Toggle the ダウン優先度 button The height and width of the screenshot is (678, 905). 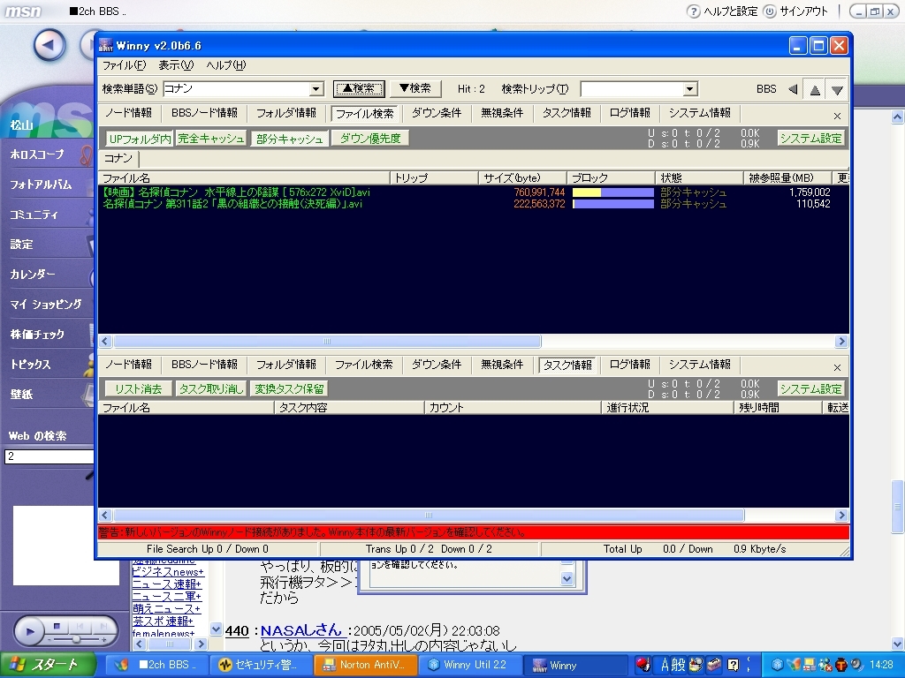[370, 139]
